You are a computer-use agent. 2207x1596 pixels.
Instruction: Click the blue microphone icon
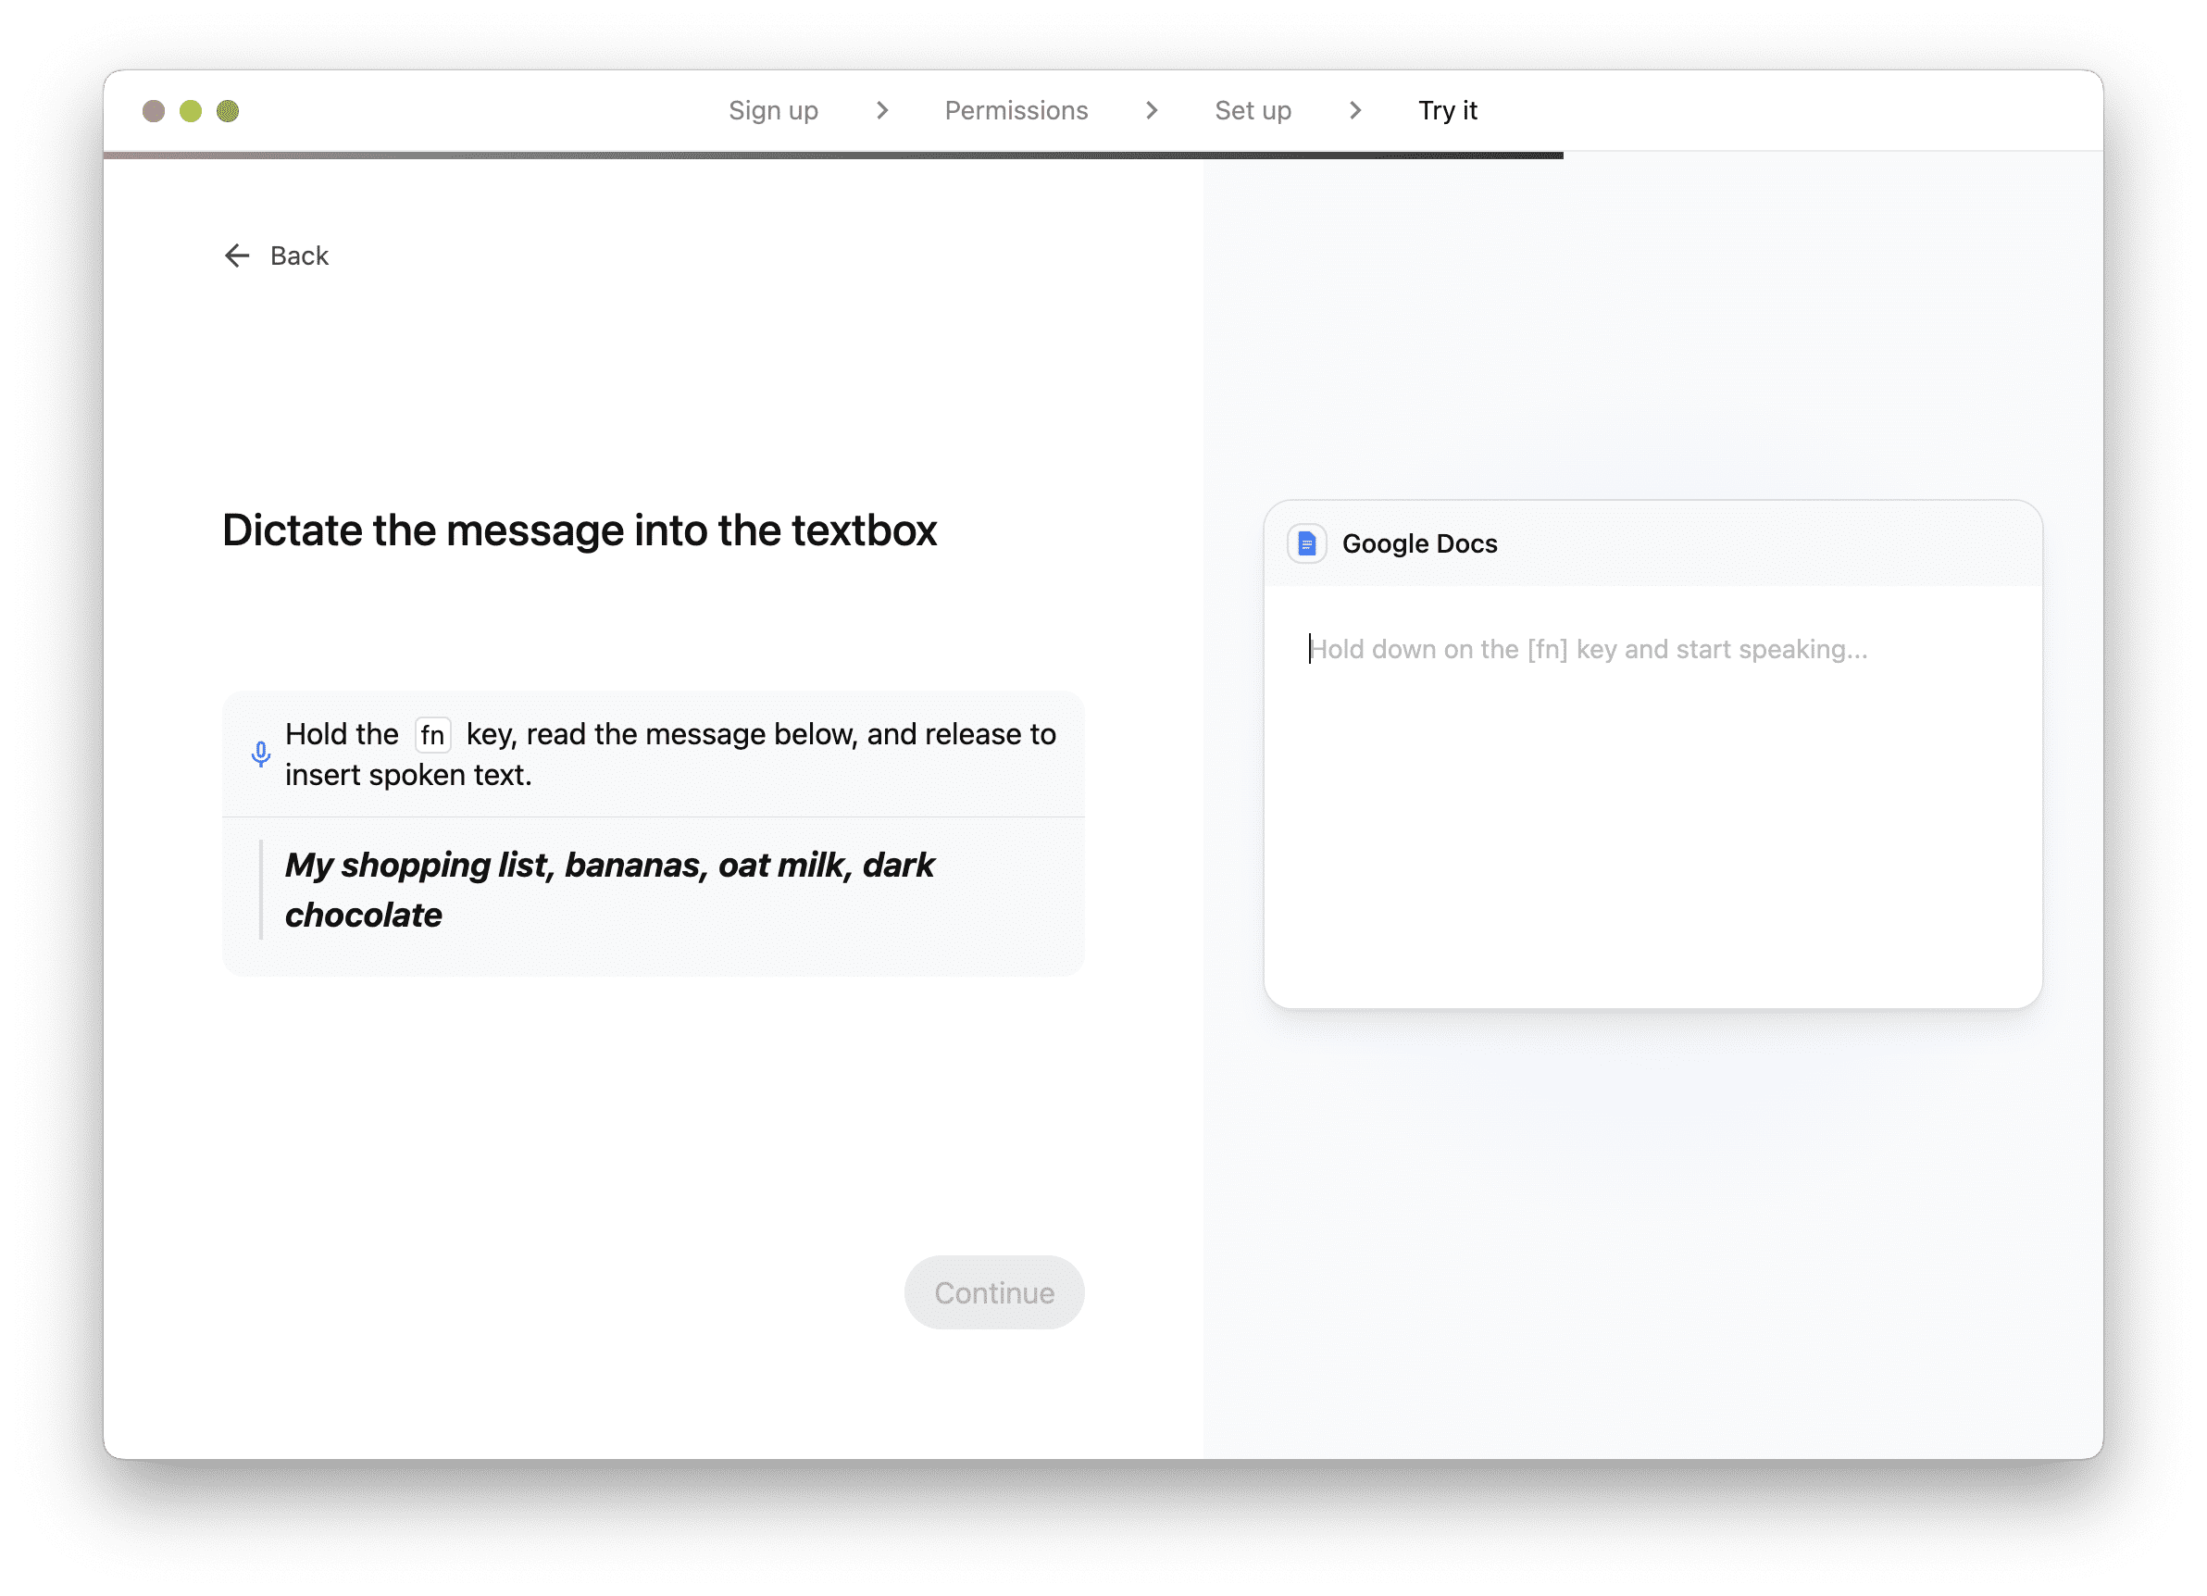coord(260,754)
